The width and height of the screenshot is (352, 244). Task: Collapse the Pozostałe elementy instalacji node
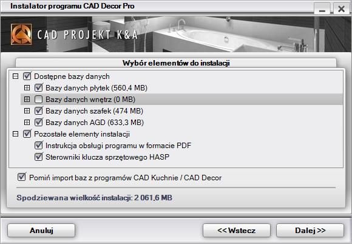[15, 134]
